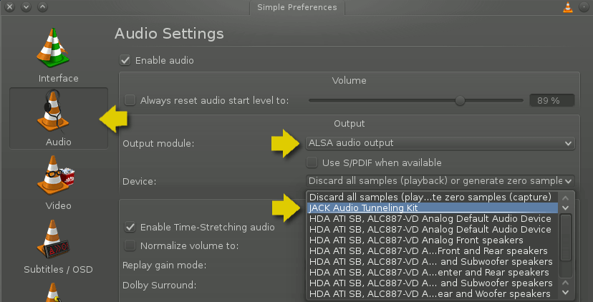Viewport: 593px width, 302px height.
Task: Click the 89 % volume value field
Action: pos(553,101)
